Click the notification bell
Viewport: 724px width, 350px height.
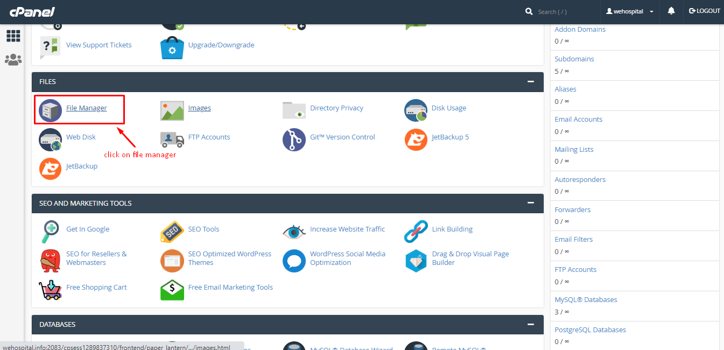point(671,11)
